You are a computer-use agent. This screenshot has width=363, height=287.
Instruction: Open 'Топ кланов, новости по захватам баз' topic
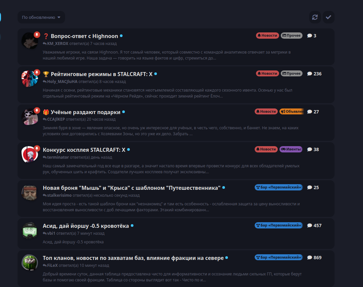click(x=133, y=258)
